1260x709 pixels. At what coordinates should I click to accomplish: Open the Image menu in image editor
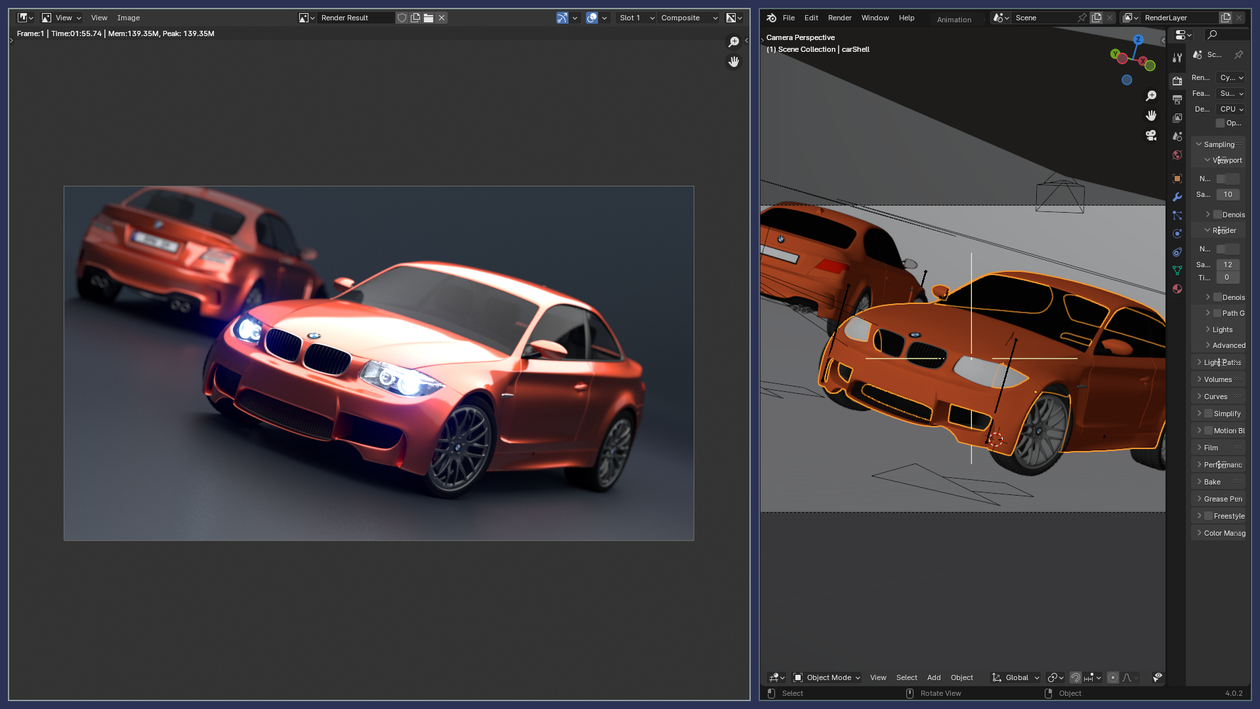click(x=129, y=18)
